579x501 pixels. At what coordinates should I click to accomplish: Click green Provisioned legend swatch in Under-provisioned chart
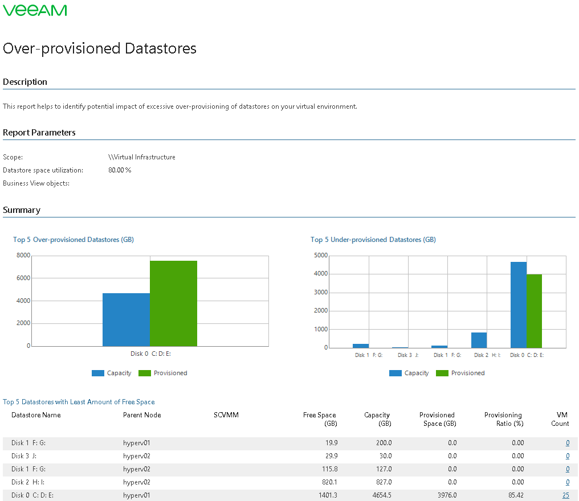tap(442, 373)
